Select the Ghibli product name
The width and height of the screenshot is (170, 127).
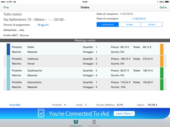click(31, 47)
